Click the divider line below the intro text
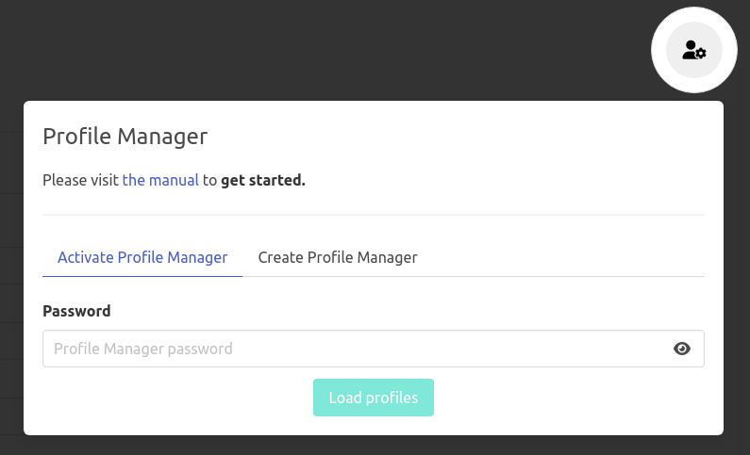This screenshot has height=455, width=750. [x=374, y=215]
